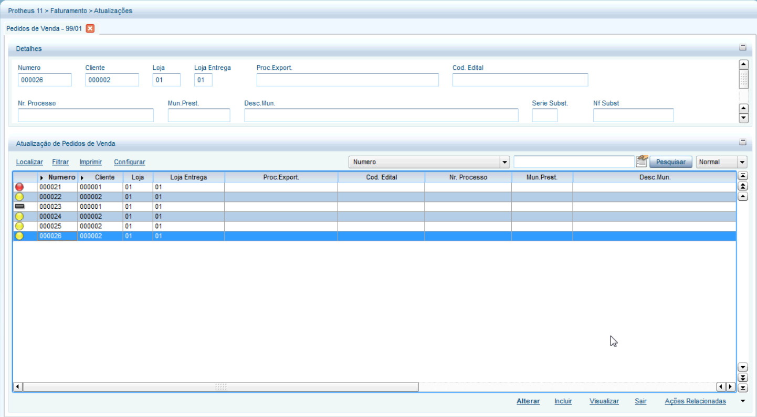Image resolution: width=757 pixels, height=417 pixels.
Task: Collapse the Atualização de Pedidos de Venda panel
Action: [x=743, y=142]
